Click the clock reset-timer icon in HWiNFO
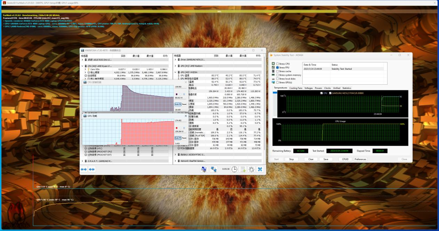439x231 pixels. 234,169
